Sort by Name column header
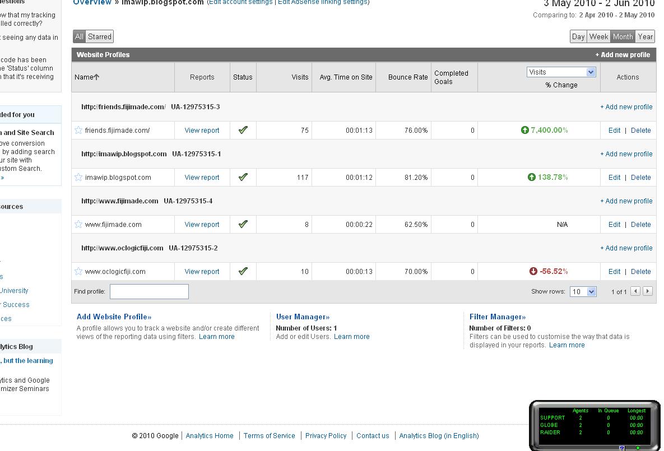This screenshot has height=451, width=664. (x=87, y=77)
